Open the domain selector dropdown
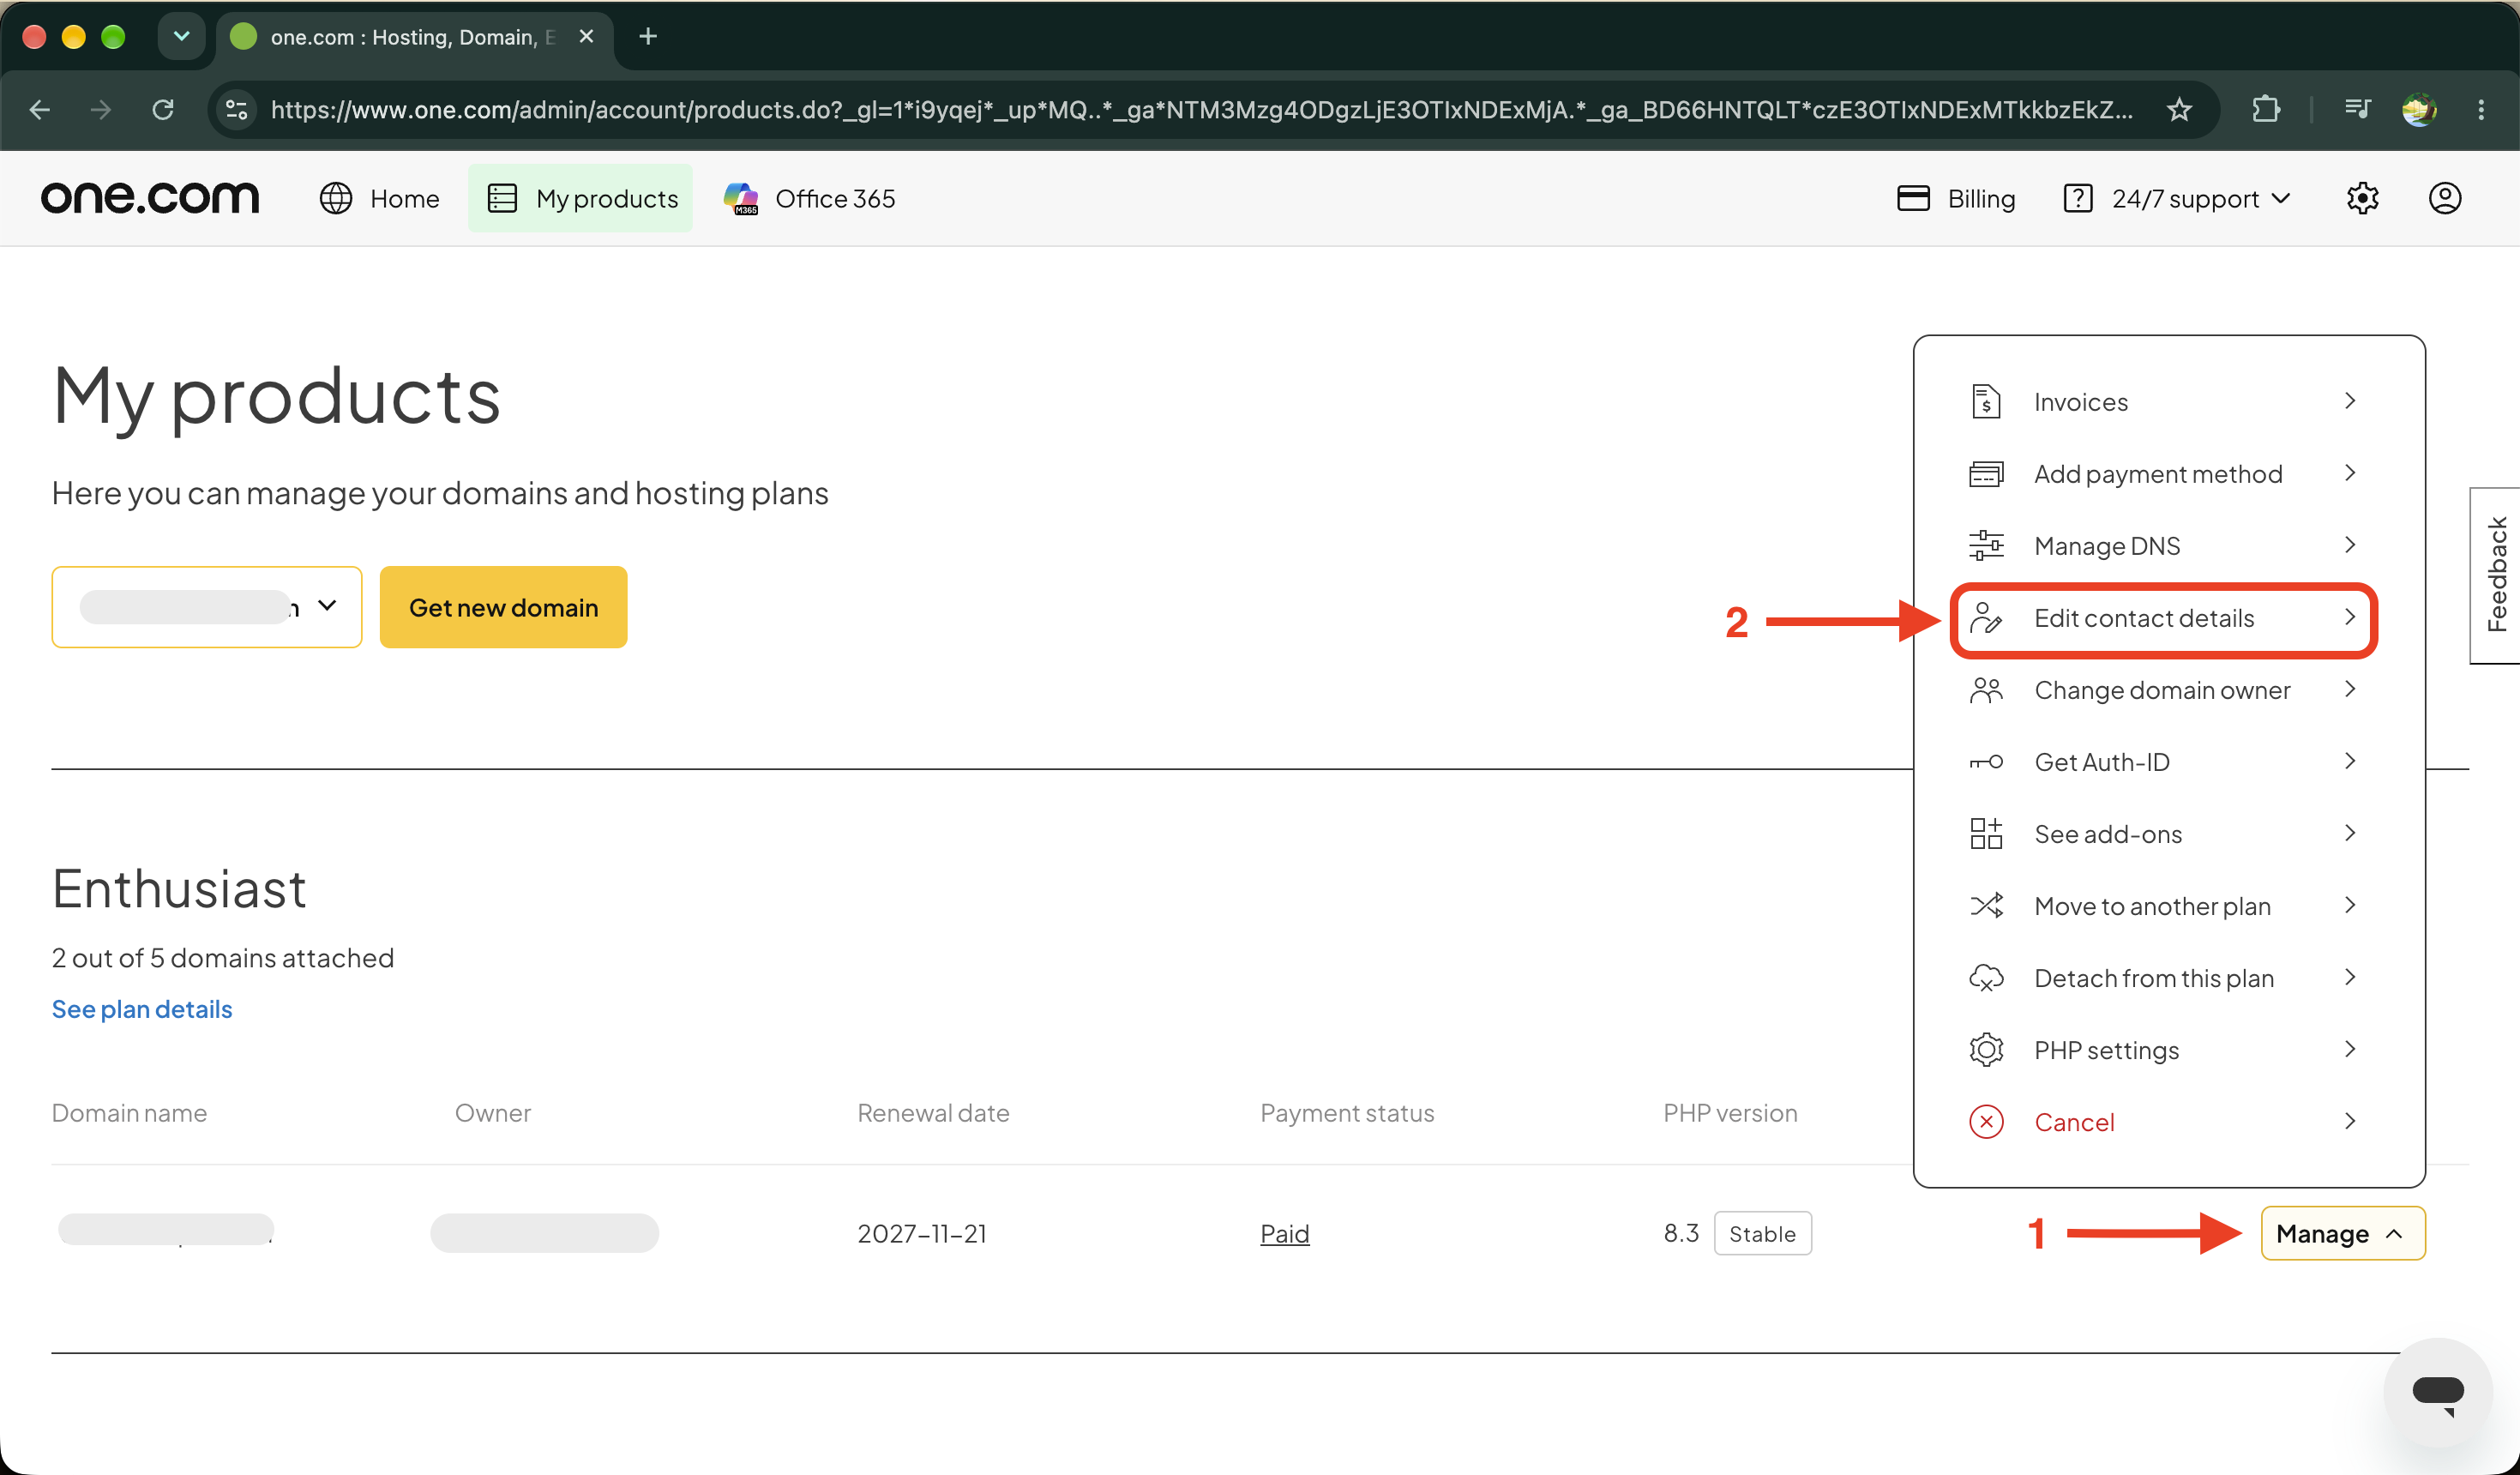2520x1475 pixels. 207,607
